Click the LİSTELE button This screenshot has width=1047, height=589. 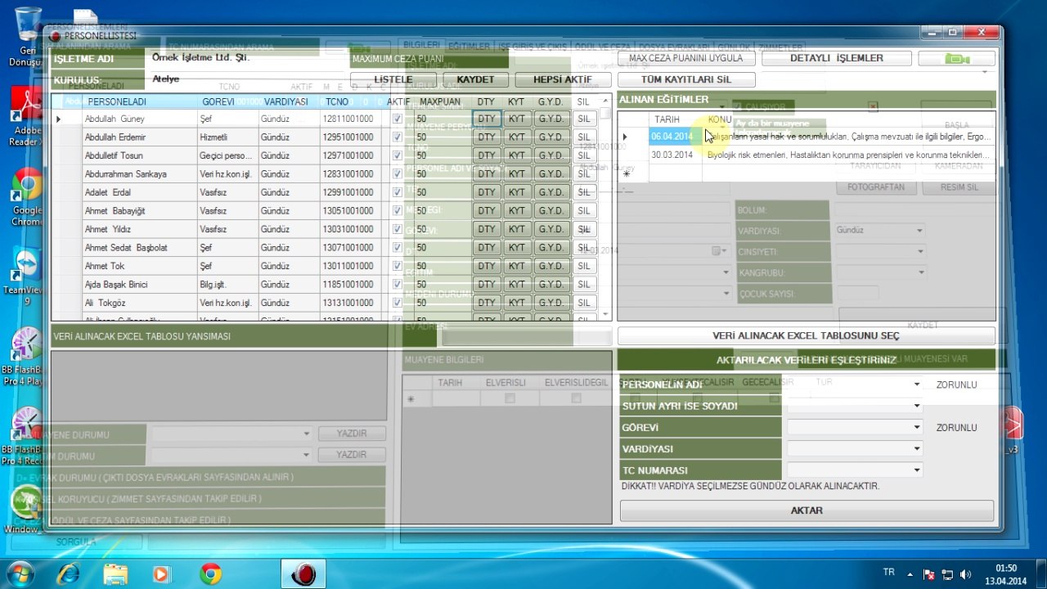click(393, 79)
